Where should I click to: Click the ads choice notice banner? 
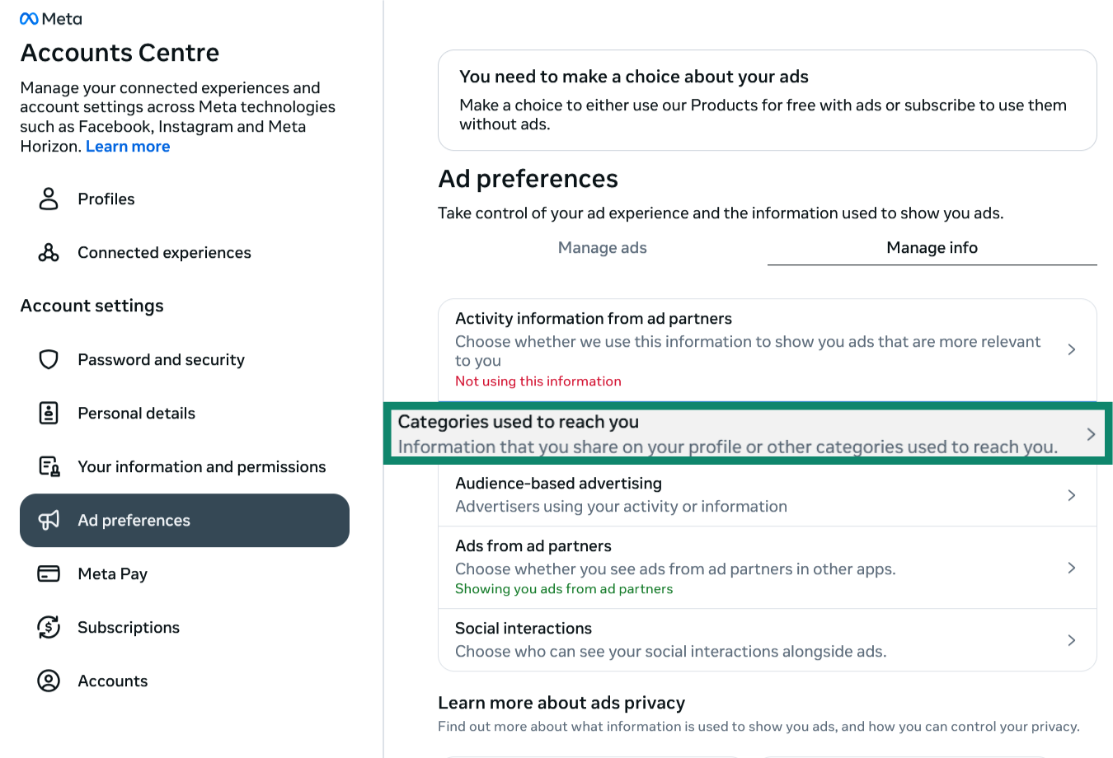pos(767,100)
